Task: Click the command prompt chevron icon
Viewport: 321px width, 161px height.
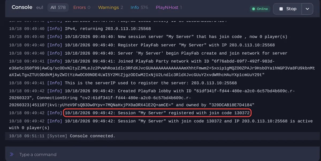Action: pyautogui.click(x=12, y=154)
